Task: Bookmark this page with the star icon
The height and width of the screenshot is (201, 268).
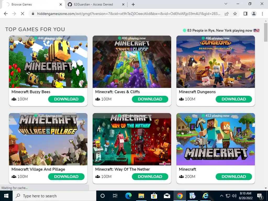Action: coord(235,14)
